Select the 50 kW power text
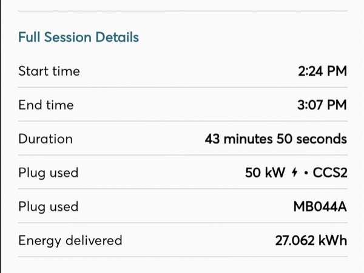 265,173
